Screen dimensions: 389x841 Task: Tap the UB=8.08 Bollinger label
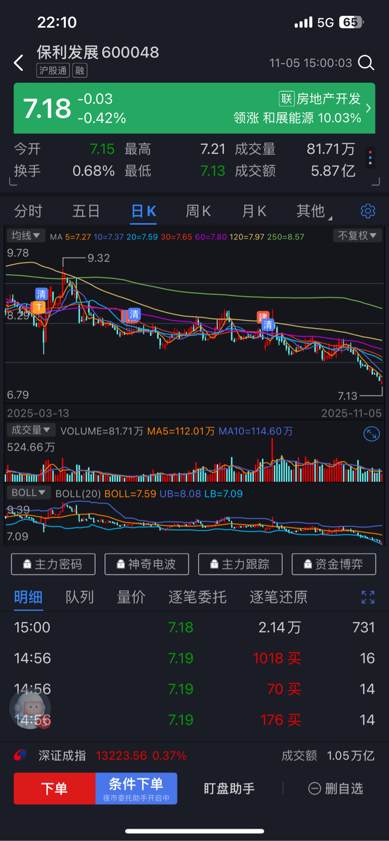[x=180, y=494]
